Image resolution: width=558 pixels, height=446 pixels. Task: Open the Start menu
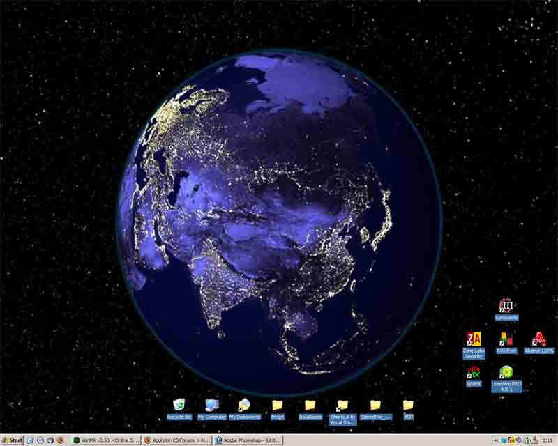pyautogui.click(x=13, y=440)
